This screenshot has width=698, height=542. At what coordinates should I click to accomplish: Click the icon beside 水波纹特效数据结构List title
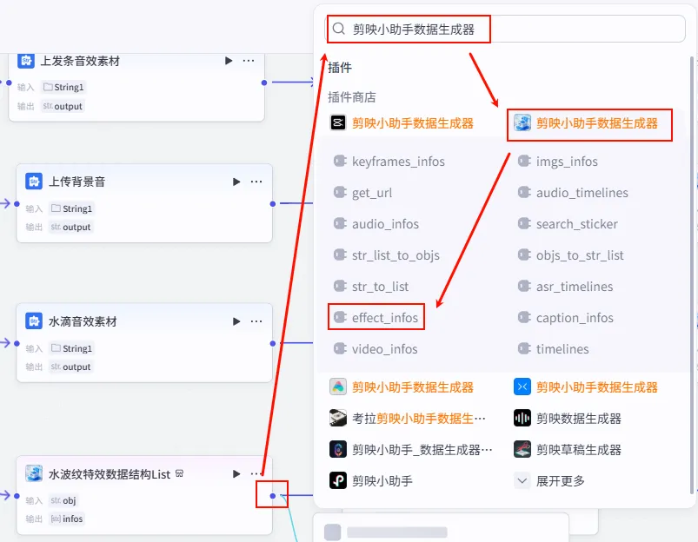179,473
